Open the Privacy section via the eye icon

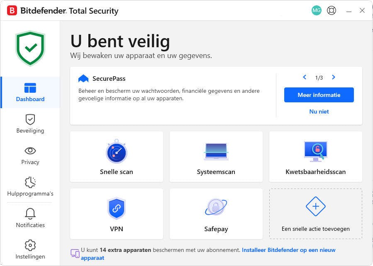click(30, 155)
